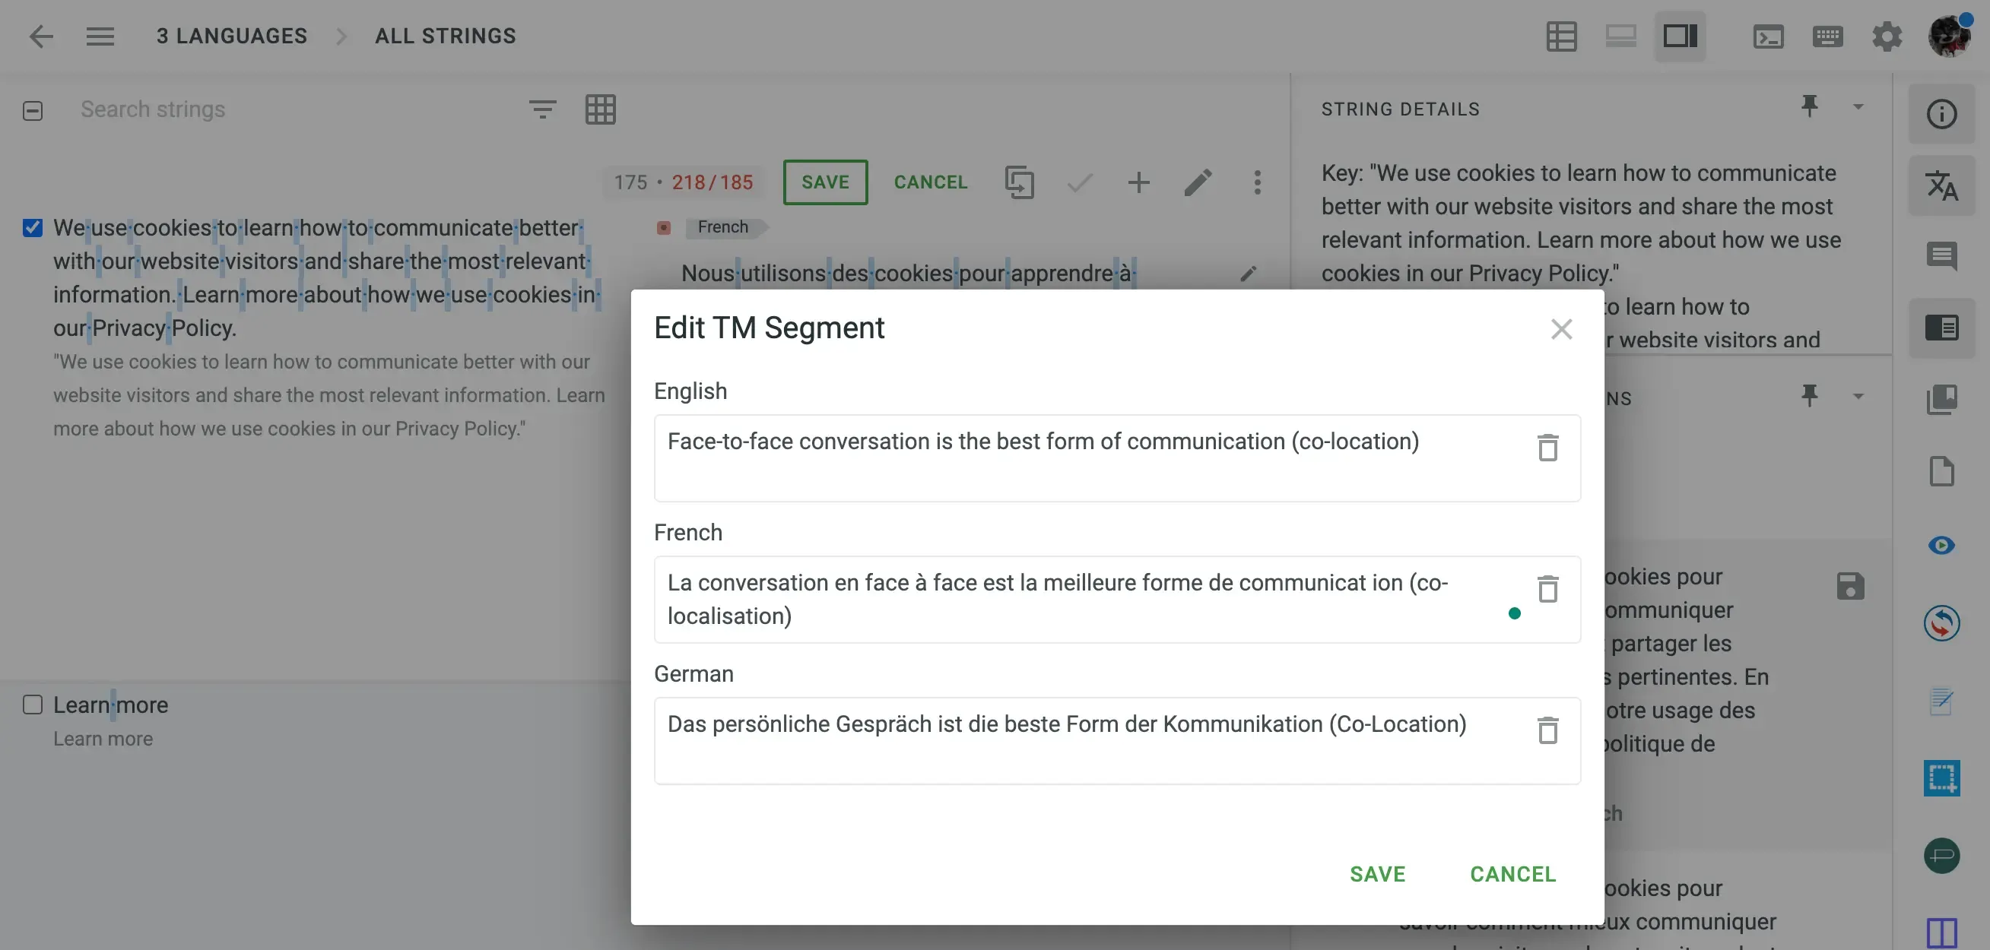Save the TM Segment changes
Viewport: 1990px width, 950px height.
[1377, 874]
